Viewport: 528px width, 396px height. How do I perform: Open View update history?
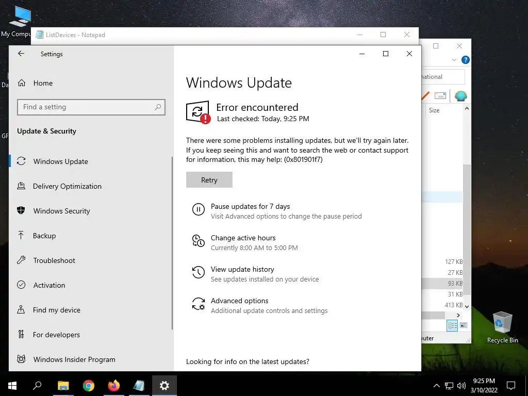pos(242,269)
